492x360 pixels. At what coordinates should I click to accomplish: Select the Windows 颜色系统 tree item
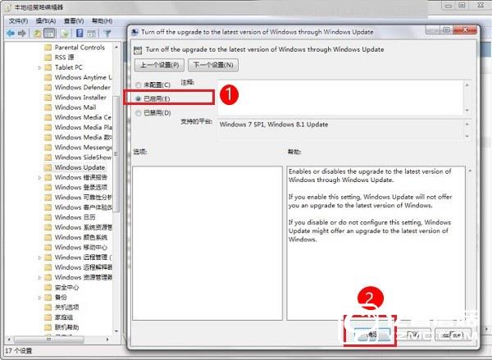coord(81,237)
